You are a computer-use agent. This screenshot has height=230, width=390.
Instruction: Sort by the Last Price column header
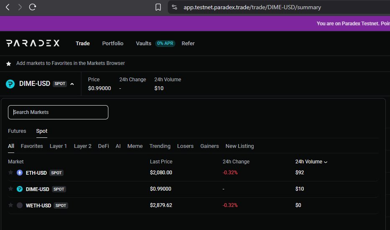pos(161,162)
